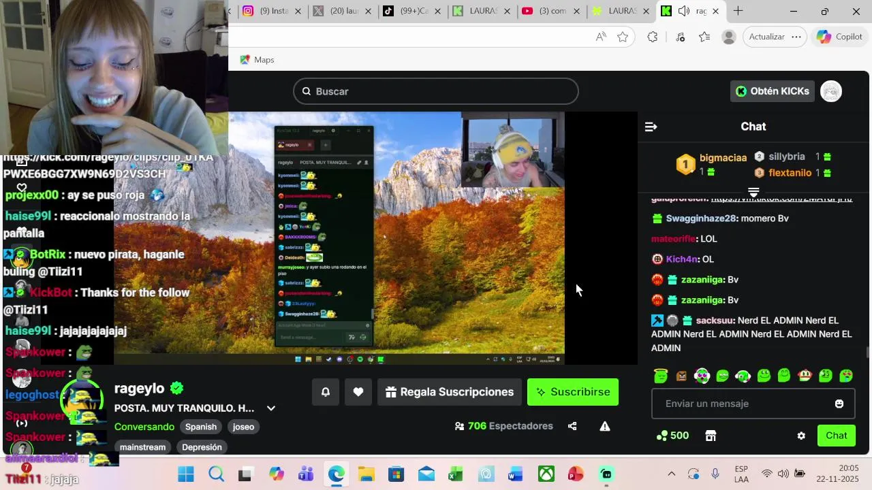Click the joseo tag
Viewport: 872px width, 490px height.
point(243,427)
